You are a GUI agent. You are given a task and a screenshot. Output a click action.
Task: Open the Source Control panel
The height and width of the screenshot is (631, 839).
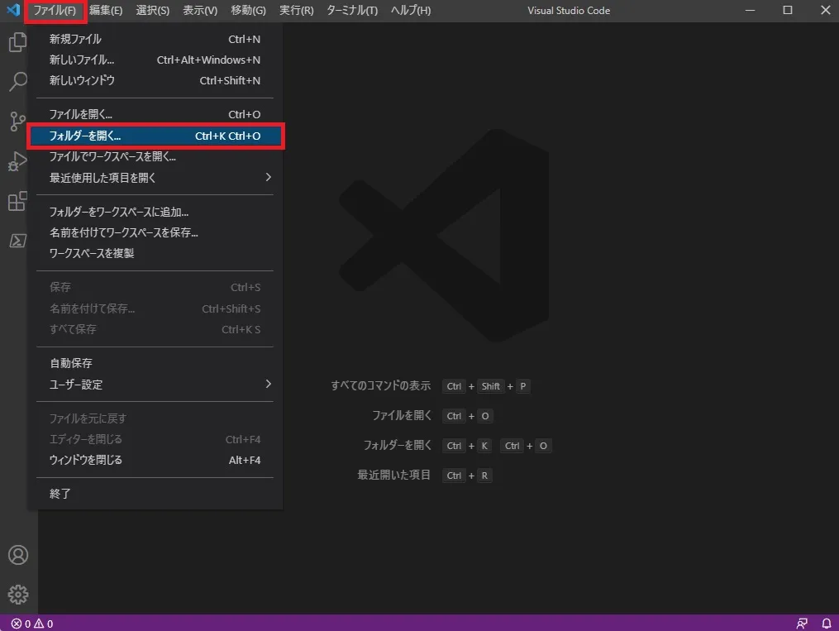tap(18, 121)
